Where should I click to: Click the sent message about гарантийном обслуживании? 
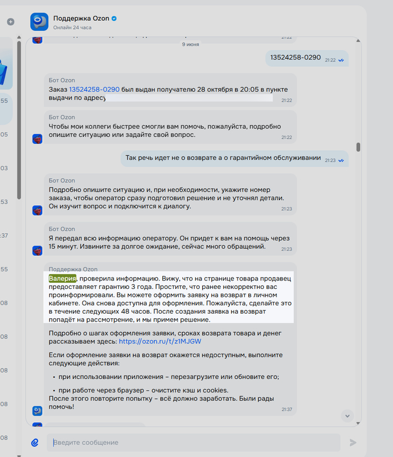235,159
